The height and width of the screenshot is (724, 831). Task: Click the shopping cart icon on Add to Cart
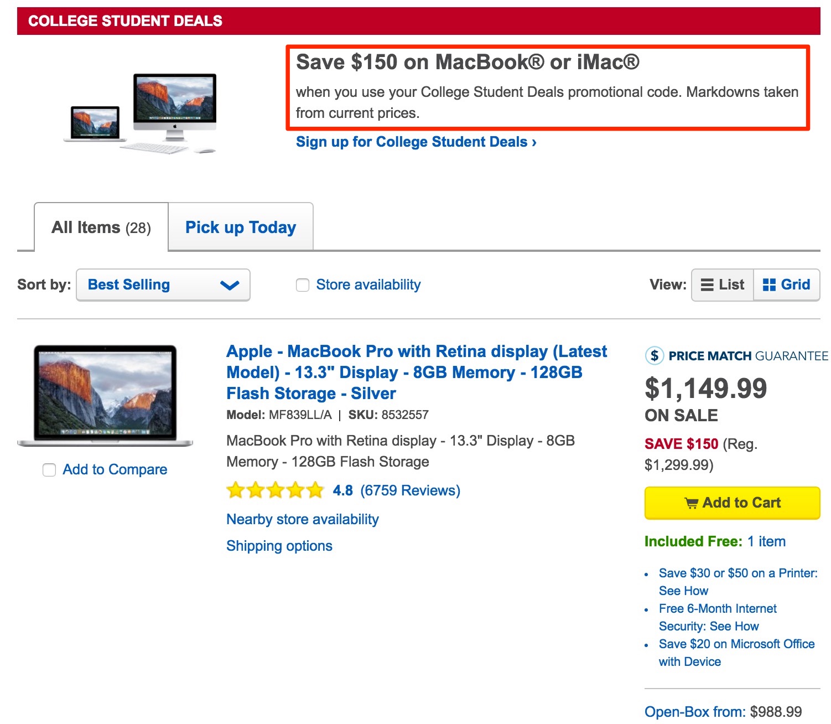click(x=691, y=503)
